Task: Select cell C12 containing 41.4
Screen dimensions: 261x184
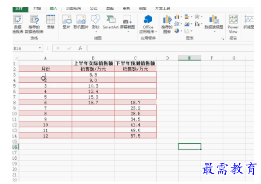Action: point(135,125)
